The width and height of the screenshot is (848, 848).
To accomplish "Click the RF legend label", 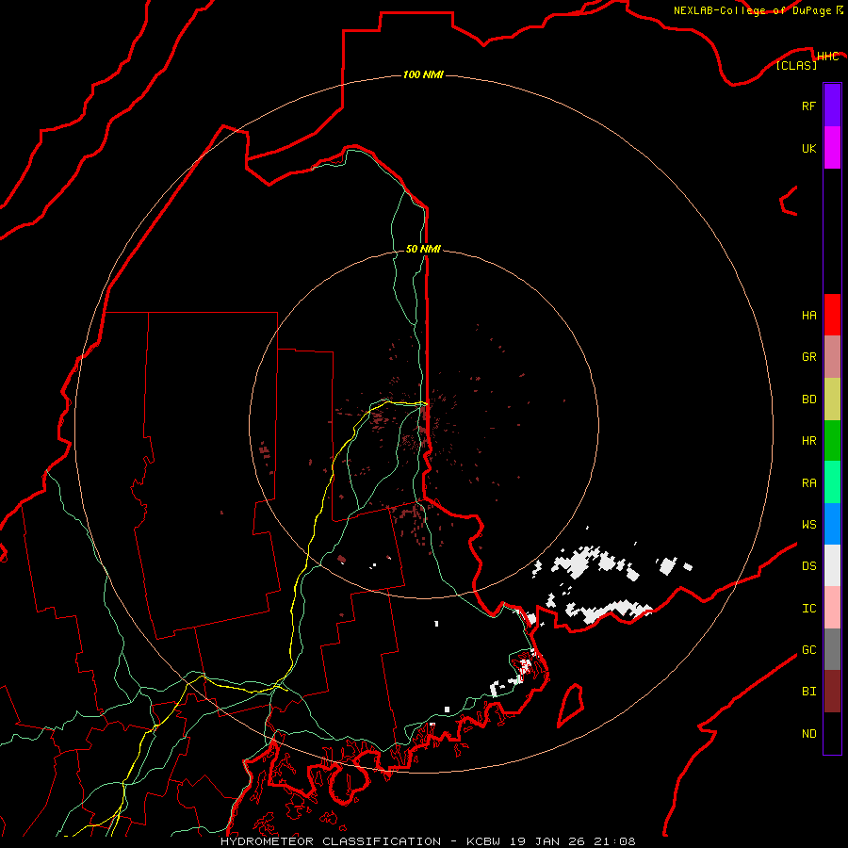I will [x=808, y=106].
